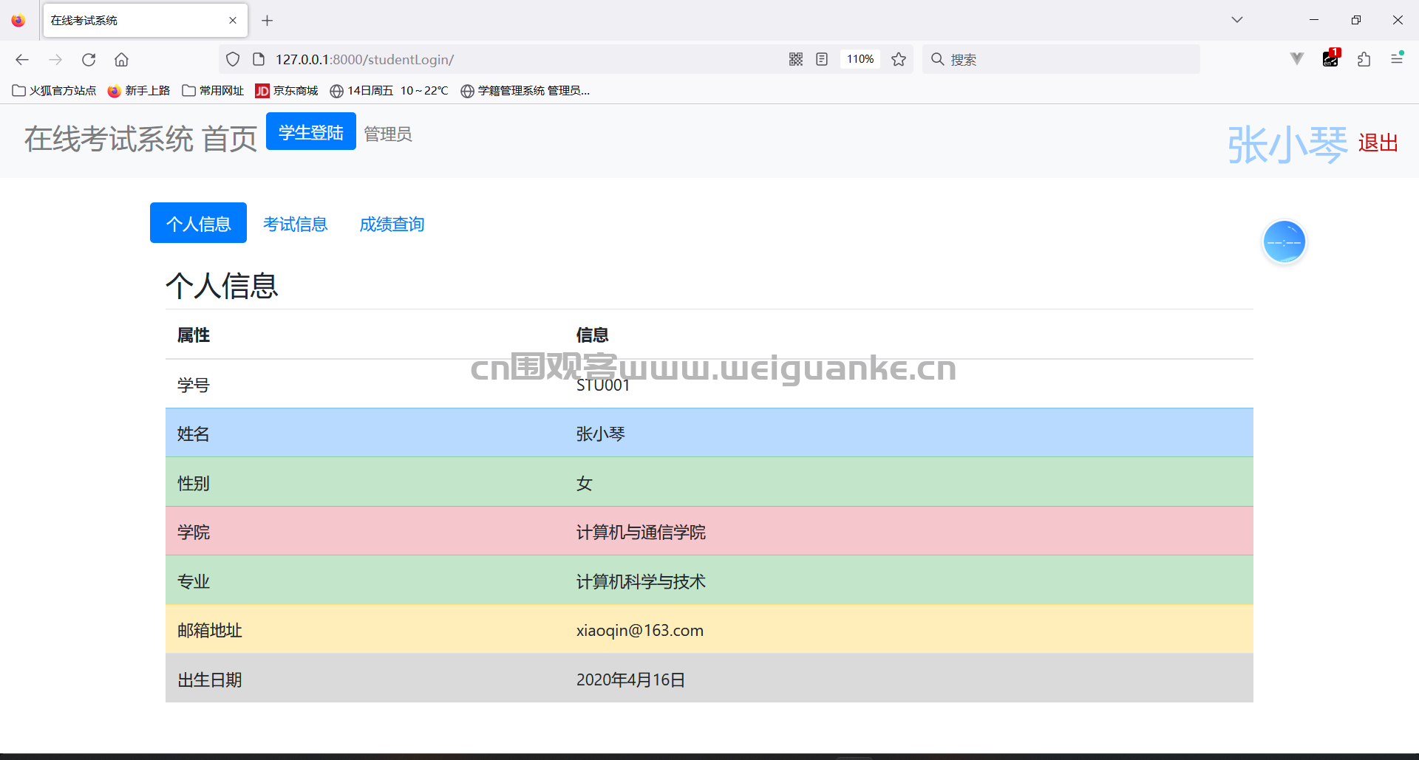Open the 新手上路 bookmark
Viewport: 1419px width, 760px height.
click(x=139, y=91)
